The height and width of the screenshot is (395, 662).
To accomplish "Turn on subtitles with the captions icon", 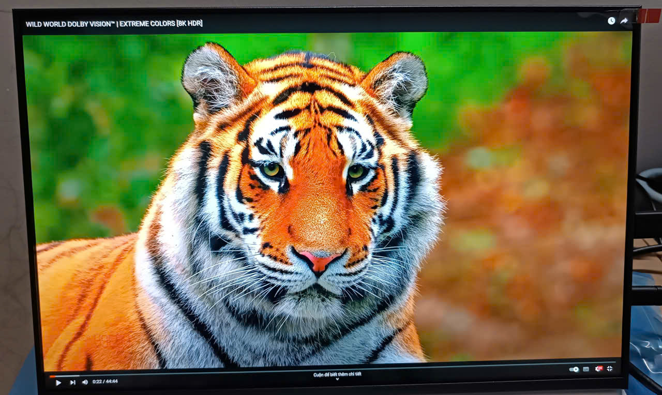I will click(586, 369).
